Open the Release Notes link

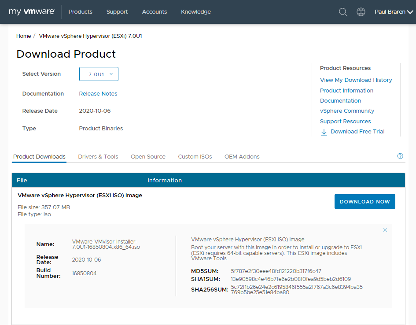coord(98,94)
